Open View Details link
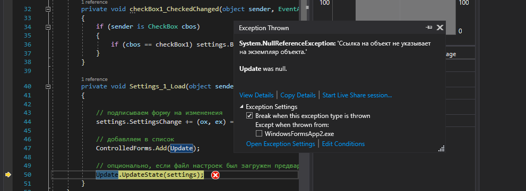 pos(256,95)
